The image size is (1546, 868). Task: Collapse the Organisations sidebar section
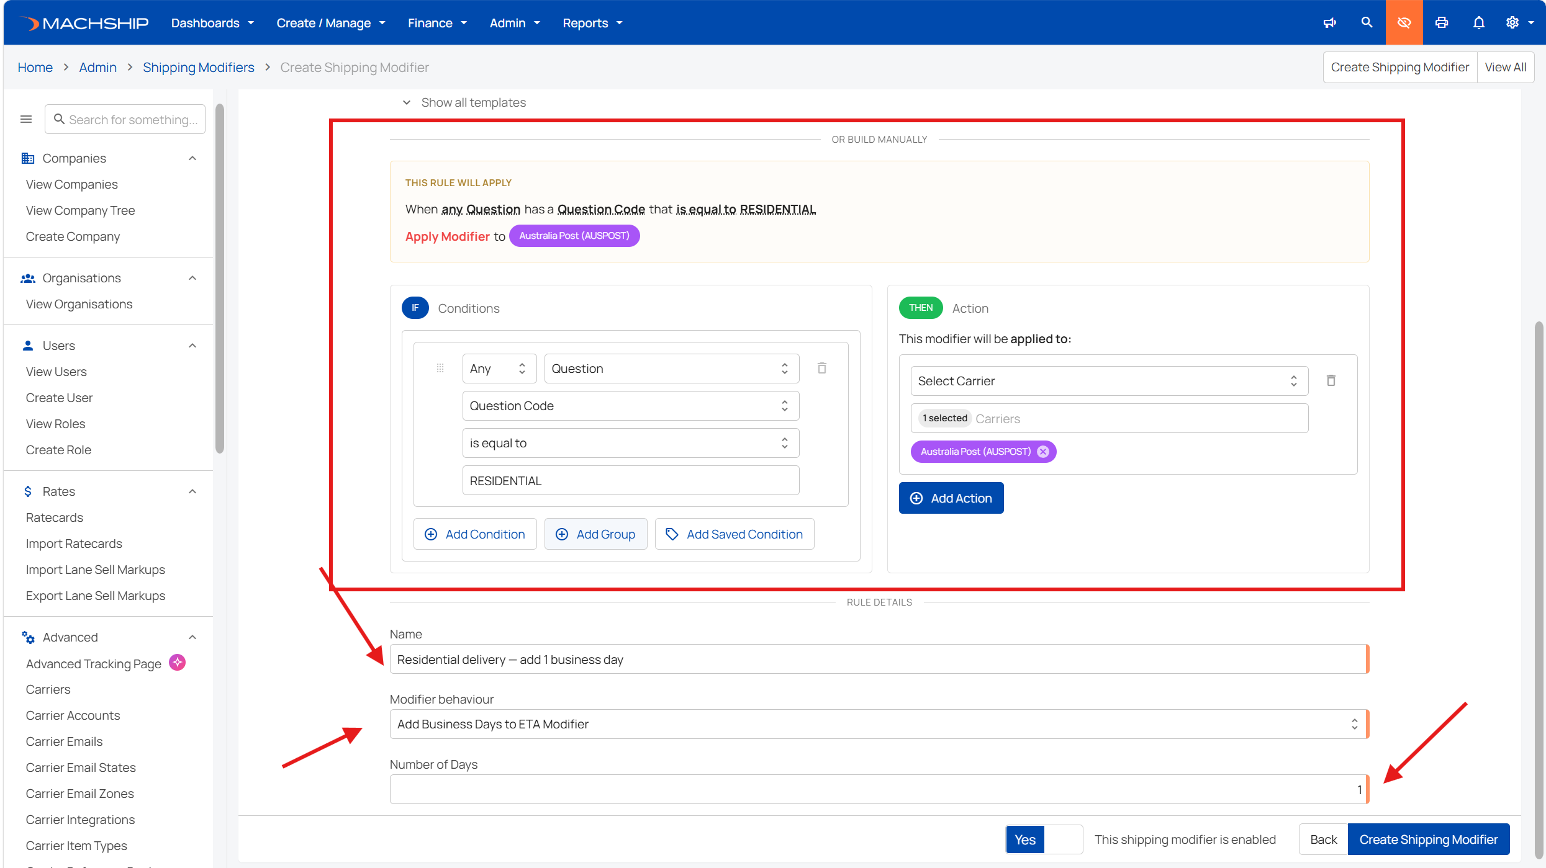coord(192,278)
